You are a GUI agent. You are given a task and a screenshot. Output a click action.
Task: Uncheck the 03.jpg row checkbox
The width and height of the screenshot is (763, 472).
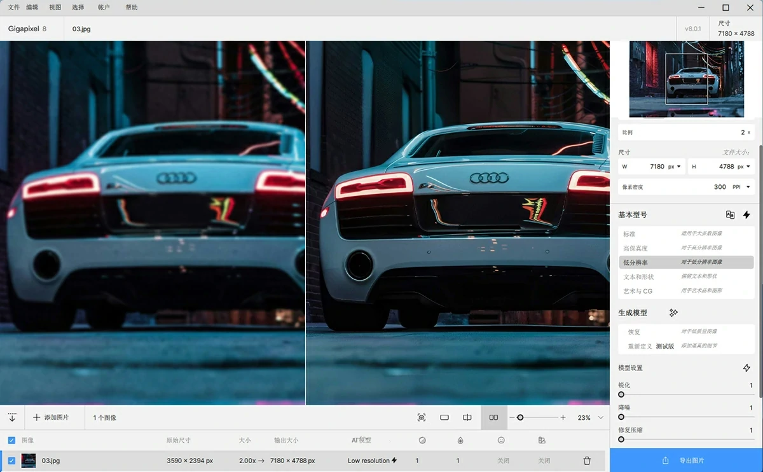pyautogui.click(x=11, y=461)
